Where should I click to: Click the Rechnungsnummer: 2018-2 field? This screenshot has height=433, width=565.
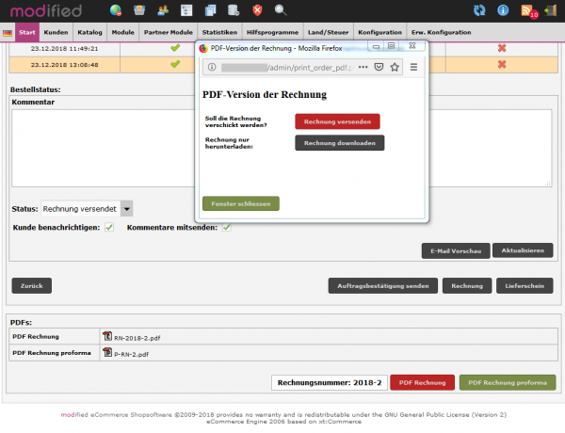coord(330,382)
